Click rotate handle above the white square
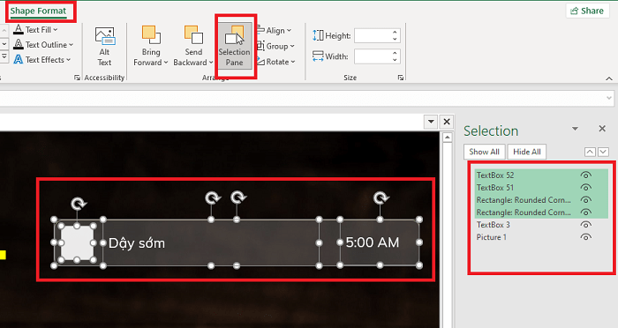 coord(79,204)
